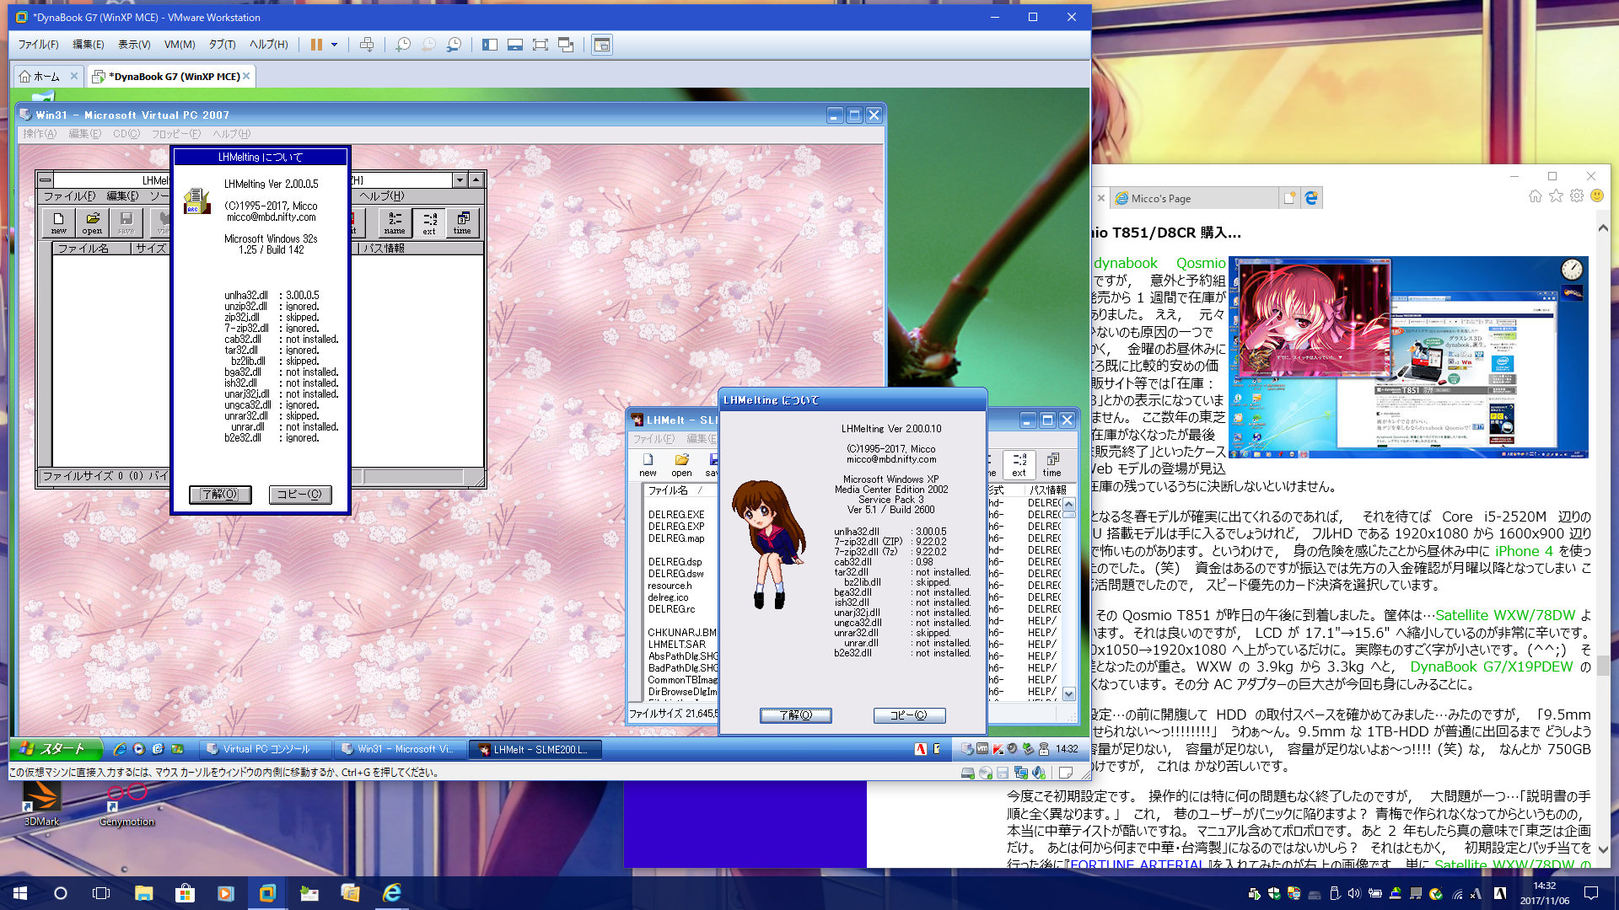Open Task View on the Windows taskbar

pyautogui.click(x=101, y=893)
